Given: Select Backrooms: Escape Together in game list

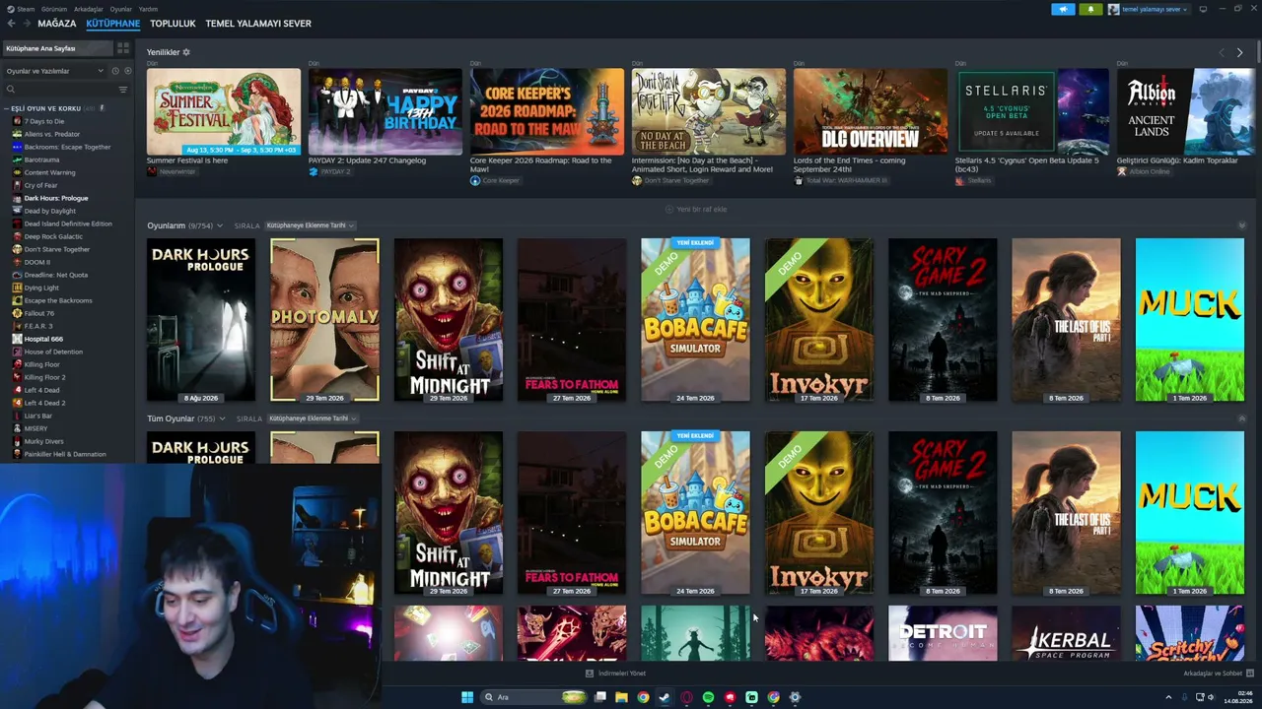Looking at the screenshot, I should pyautogui.click(x=67, y=147).
